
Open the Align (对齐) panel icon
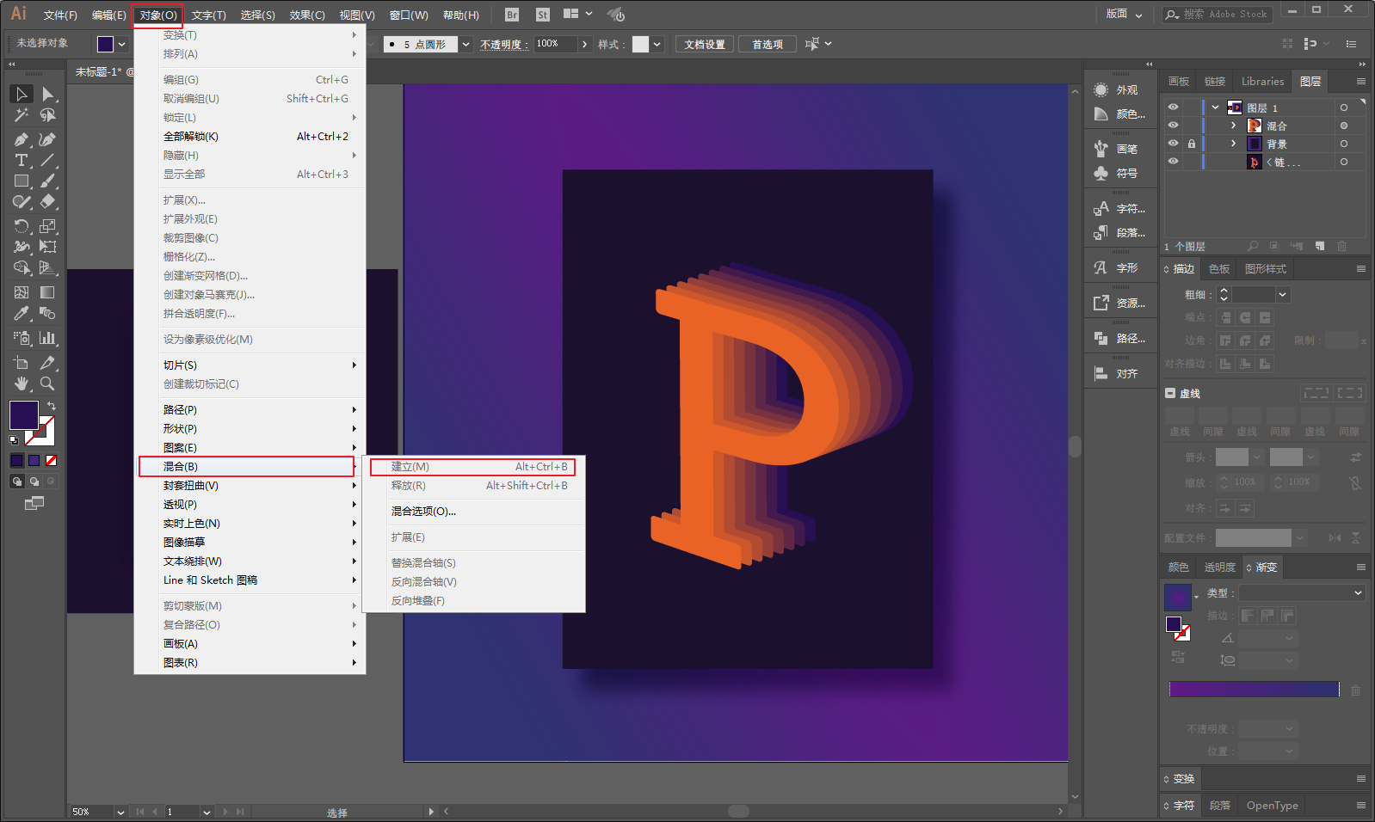click(1101, 373)
